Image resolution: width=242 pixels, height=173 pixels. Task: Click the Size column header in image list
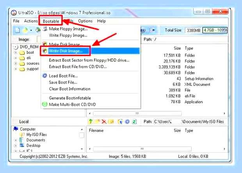(x=177, y=48)
